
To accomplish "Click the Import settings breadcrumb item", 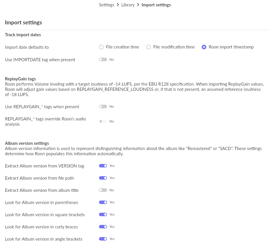I will (156, 5).
